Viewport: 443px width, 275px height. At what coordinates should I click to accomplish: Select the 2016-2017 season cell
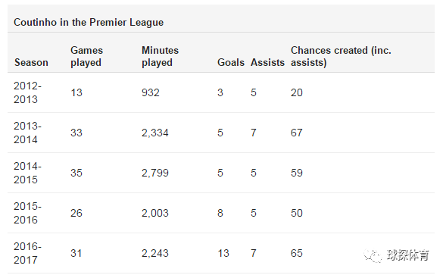pyautogui.click(x=27, y=253)
